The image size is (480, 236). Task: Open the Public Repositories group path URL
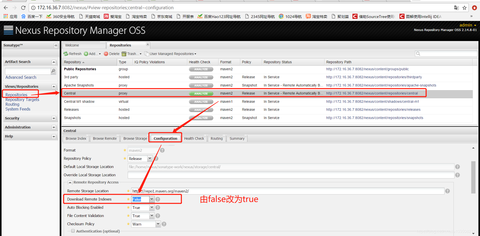pos(367,69)
